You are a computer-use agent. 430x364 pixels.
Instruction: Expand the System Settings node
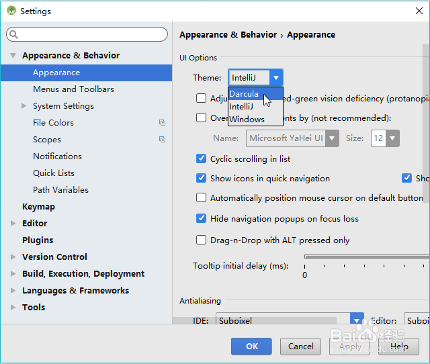(24, 106)
